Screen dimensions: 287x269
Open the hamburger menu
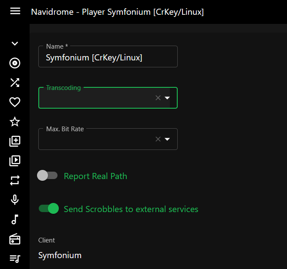tap(15, 11)
